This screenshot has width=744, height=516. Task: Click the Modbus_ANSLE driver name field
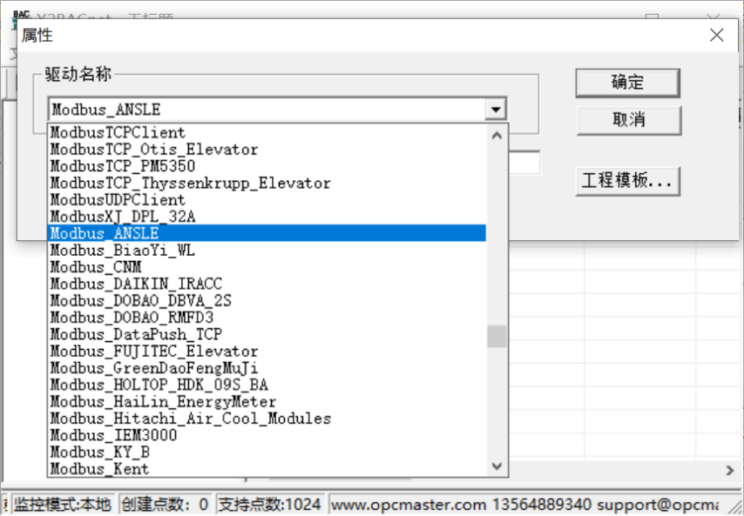(x=267, y=110)
